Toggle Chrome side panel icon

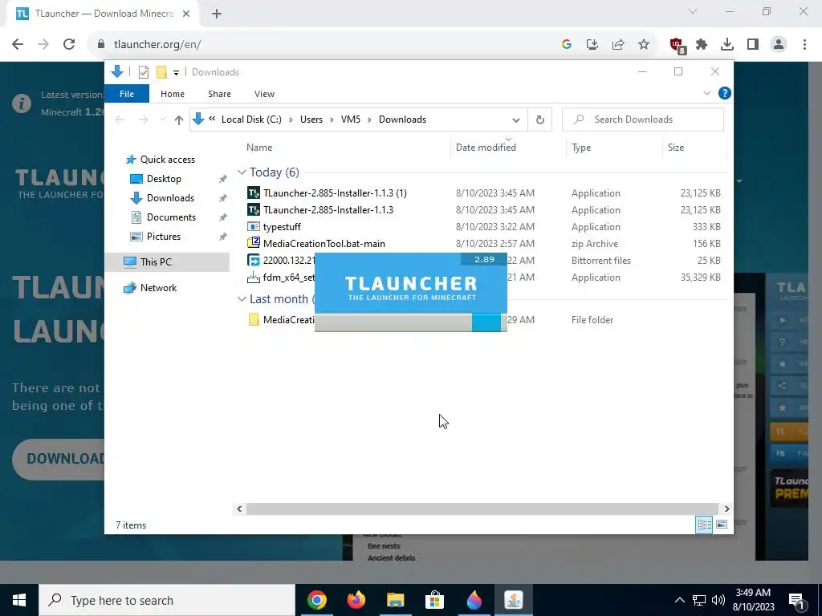(753, 45)
